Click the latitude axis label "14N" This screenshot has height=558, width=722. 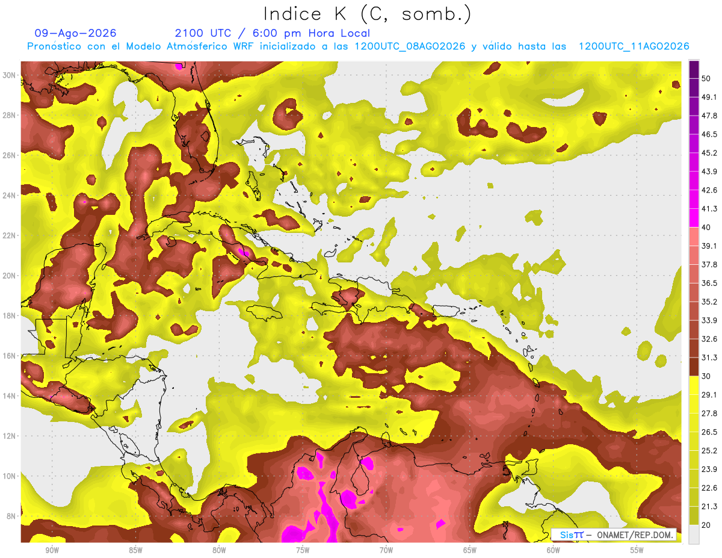10,395
